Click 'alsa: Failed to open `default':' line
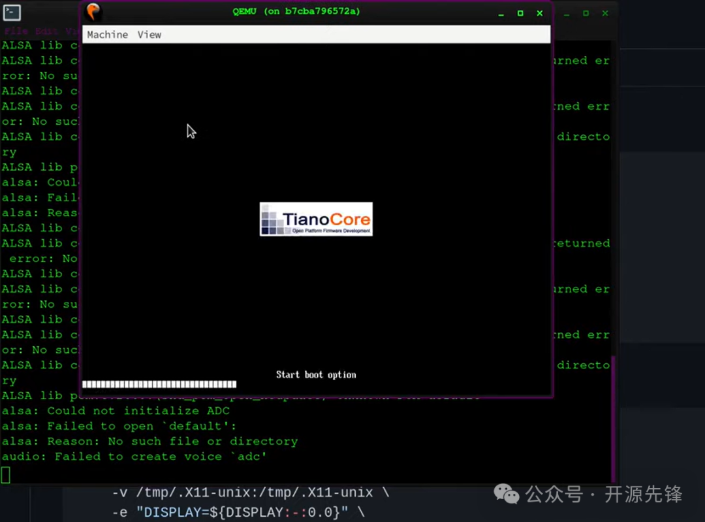The image size is (705, 522). [x=119, y=426]
